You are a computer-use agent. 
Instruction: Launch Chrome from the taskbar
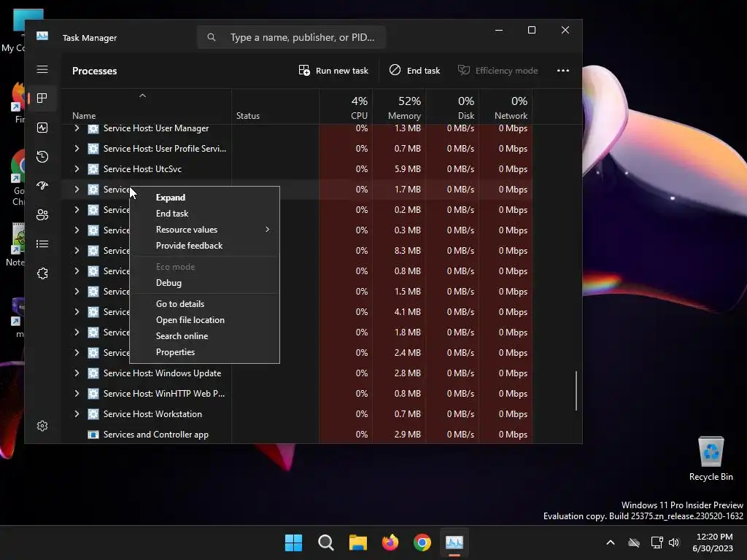pos(422,542)
